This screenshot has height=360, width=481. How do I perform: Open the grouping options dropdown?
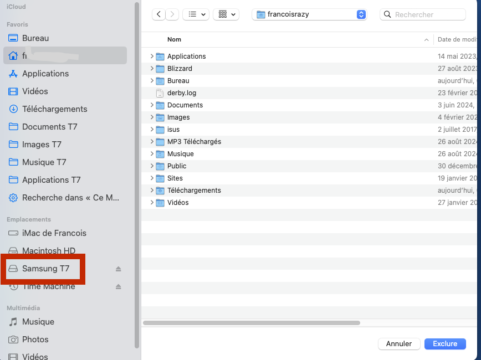pyautogui.click(x=226, y=14)
